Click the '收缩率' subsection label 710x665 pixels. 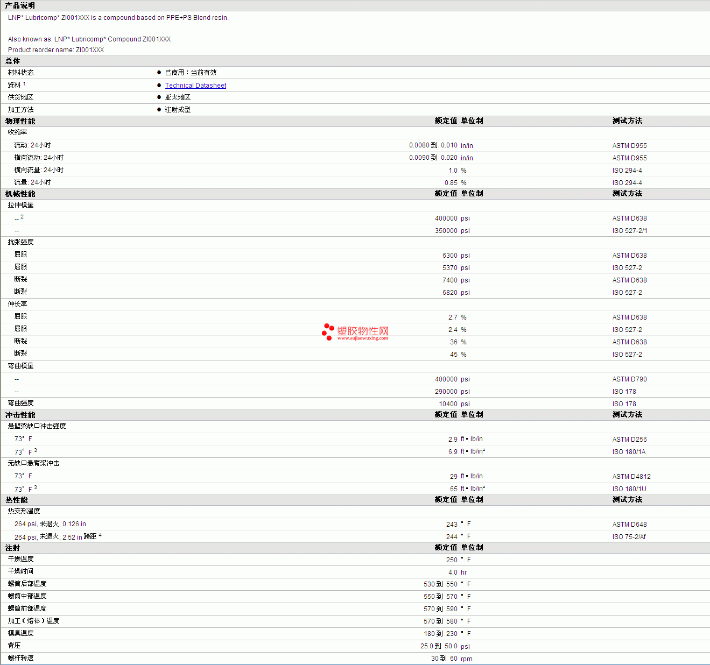pyautogui.click(x=17, y=132)
